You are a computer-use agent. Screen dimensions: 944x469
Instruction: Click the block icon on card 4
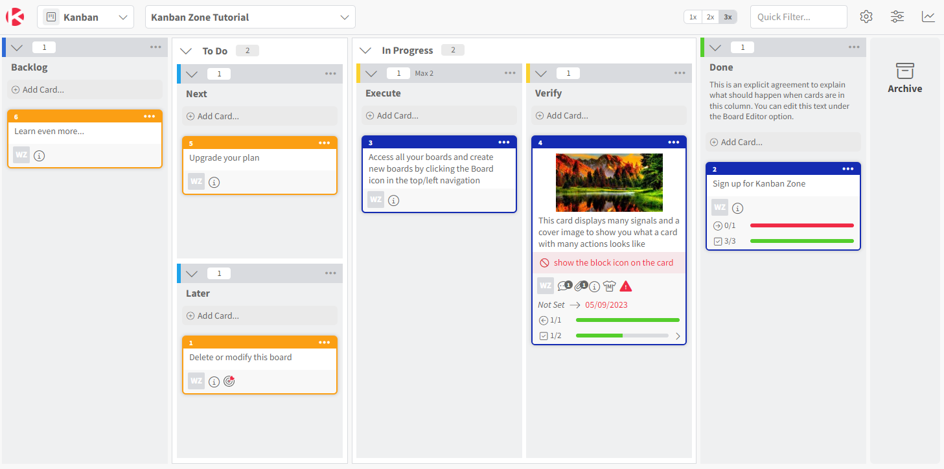click(544, 263)
